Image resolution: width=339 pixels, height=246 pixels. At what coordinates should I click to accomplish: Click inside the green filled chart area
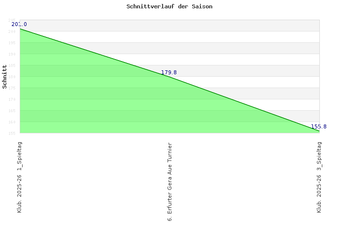click(98, 103)
